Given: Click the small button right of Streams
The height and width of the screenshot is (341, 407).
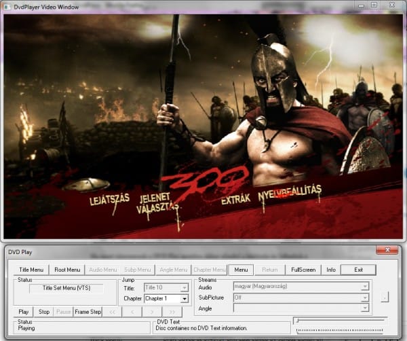Looking at the screenshot, I should [385, 298].
